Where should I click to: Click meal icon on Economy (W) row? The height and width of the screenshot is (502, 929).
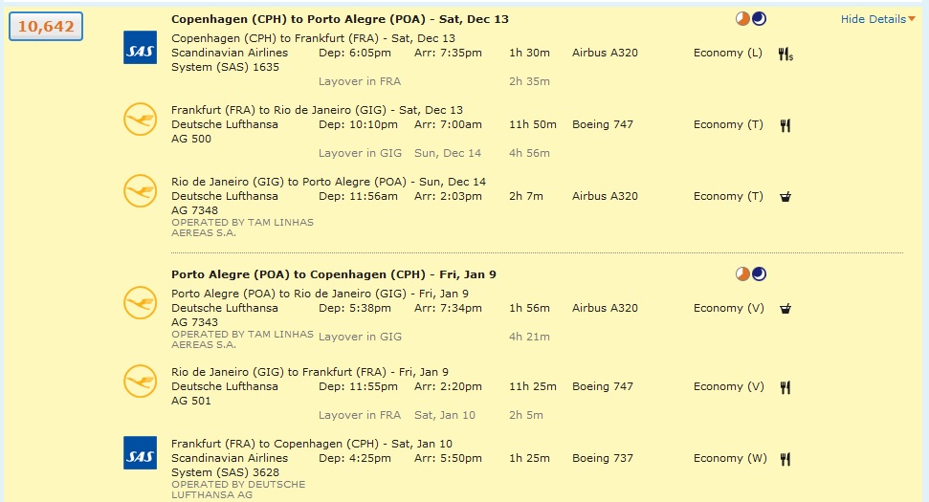(785, 459)
